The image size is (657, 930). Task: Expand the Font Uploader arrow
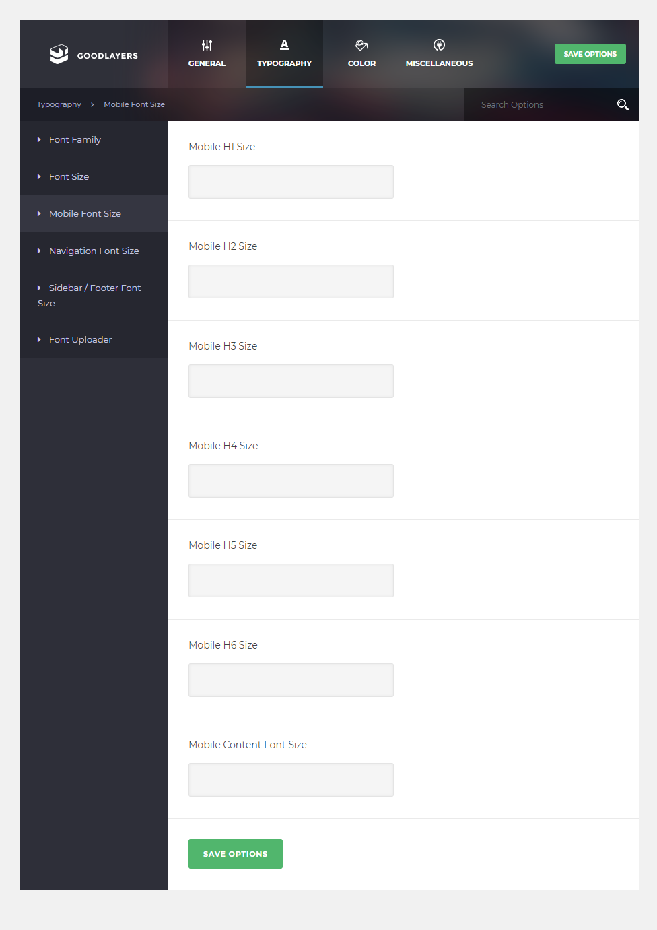click(x=39, y=340)
